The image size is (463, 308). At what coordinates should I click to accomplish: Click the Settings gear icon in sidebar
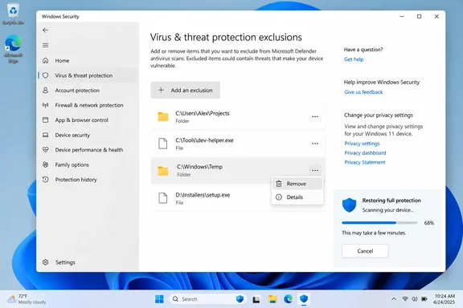(x=45, y=262)
